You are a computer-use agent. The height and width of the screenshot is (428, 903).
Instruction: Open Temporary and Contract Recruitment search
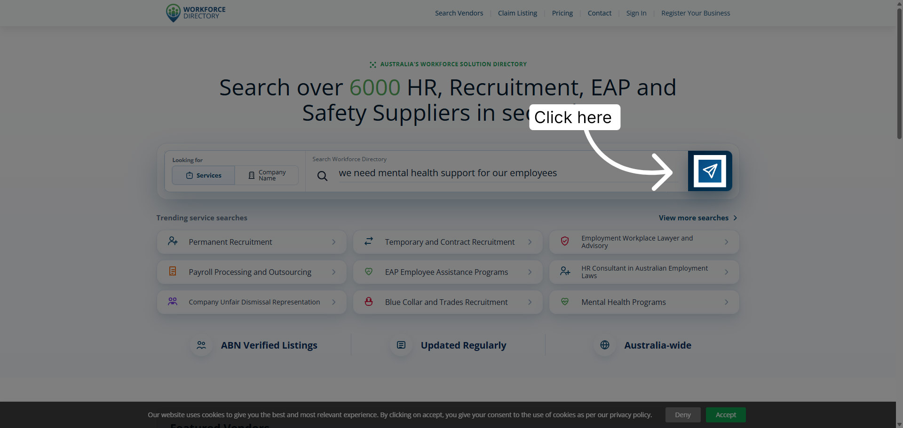448,242
